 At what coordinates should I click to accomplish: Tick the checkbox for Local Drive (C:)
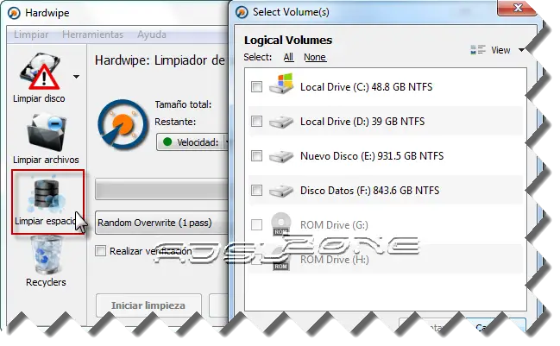point(256,86)
